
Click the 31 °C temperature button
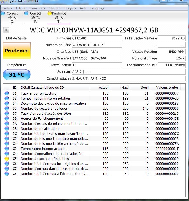click(x=17, y=75)
